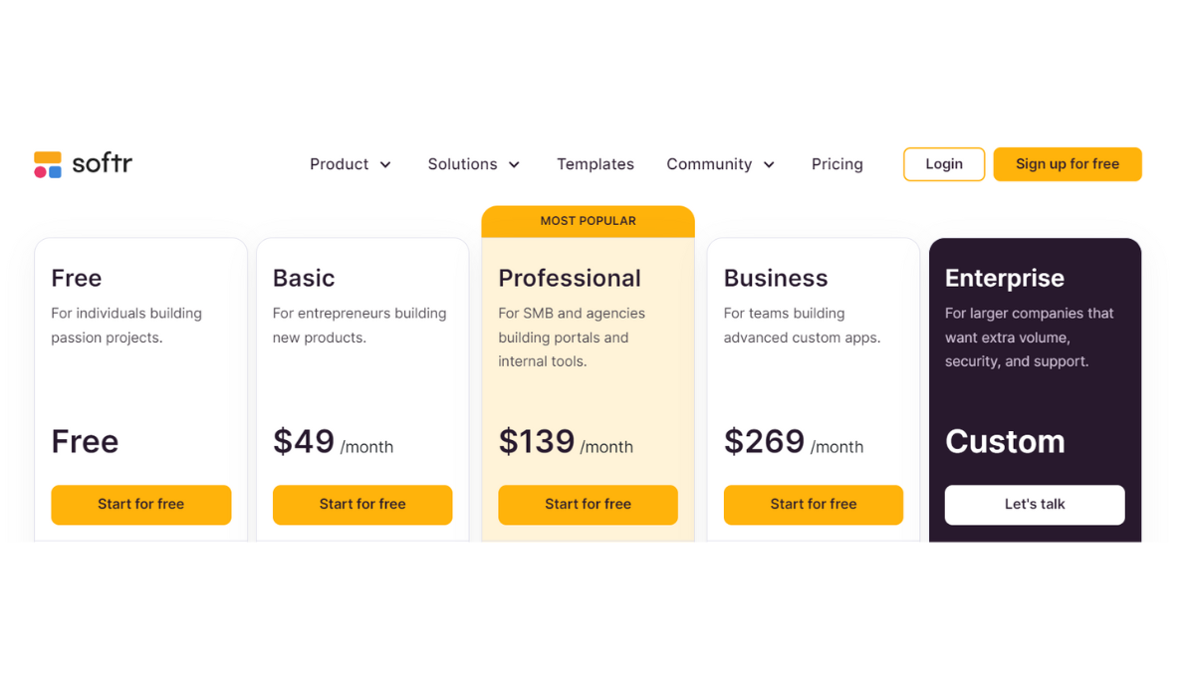The image size is (1195, 682).
Task: Open the Pricing page
Action: pos(836,164)
